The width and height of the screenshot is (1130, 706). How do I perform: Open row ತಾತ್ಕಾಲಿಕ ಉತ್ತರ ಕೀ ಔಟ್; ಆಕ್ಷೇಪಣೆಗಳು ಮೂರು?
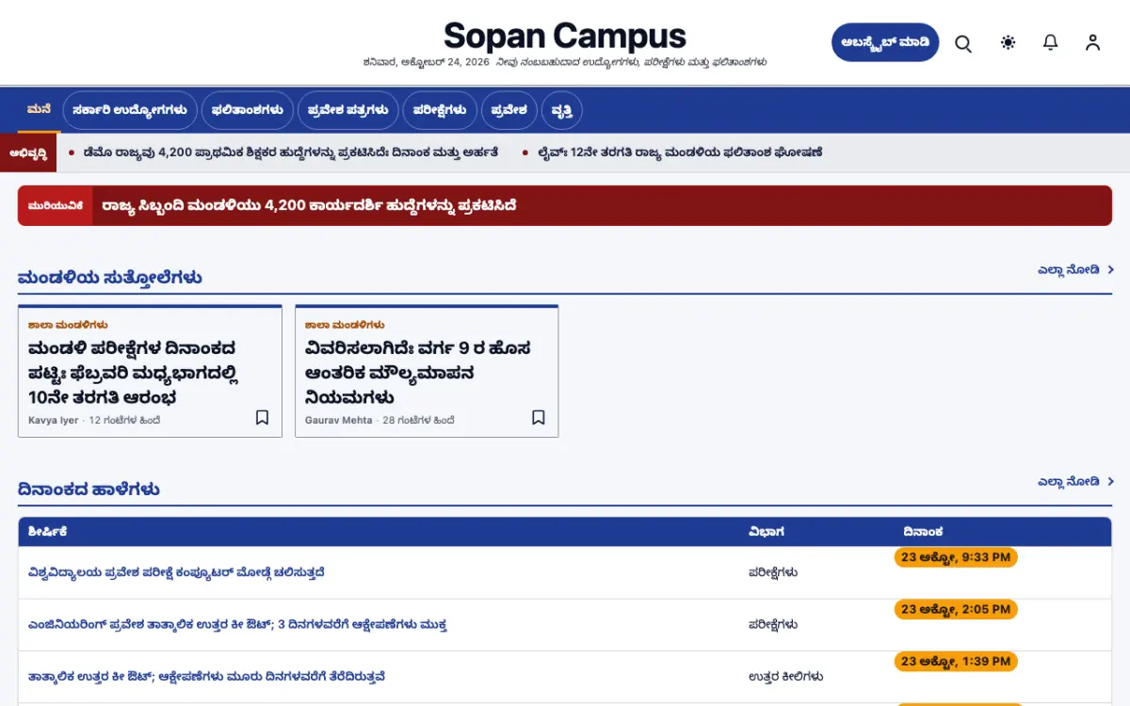pos(207,676)
